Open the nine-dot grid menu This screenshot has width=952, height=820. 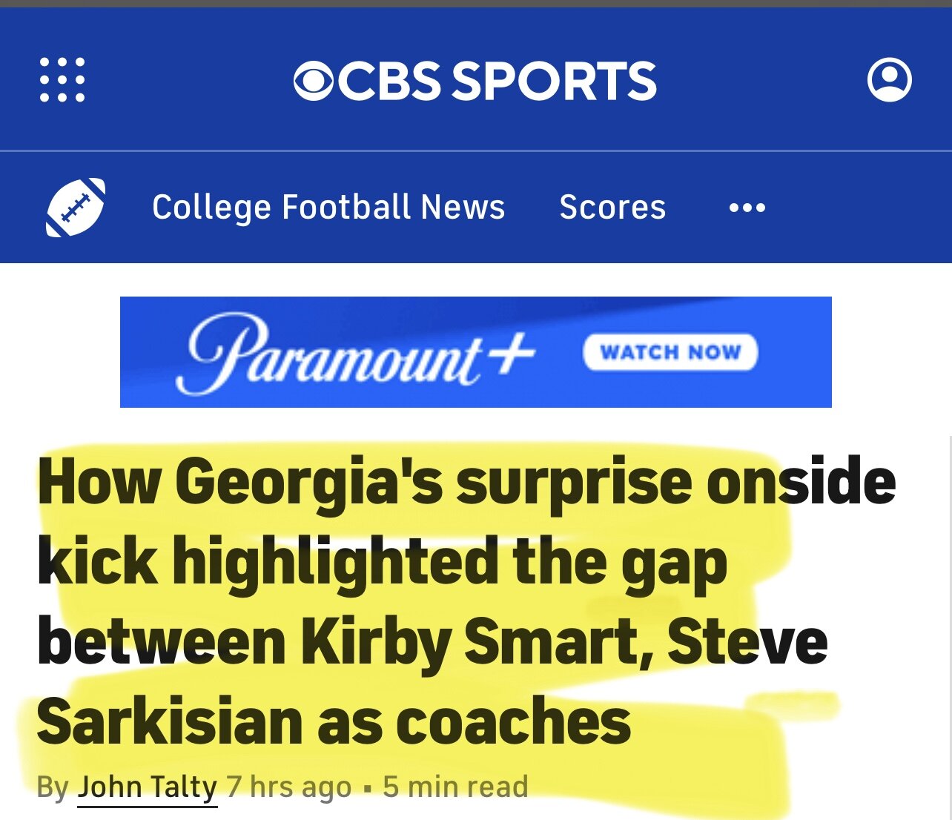click(x=62, y=80)
